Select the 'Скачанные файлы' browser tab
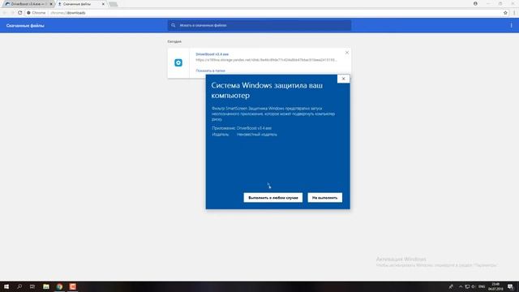The height and width of the screenshot is (292, 519). click(x=79, y=4)
